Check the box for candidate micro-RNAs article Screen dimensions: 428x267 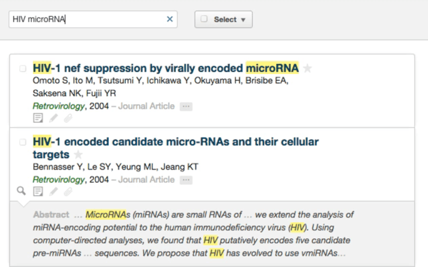23,142
